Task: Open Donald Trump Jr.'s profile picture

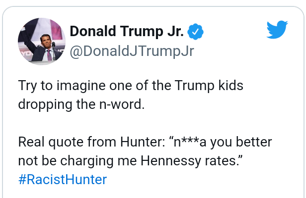Action: coord(41,41)
